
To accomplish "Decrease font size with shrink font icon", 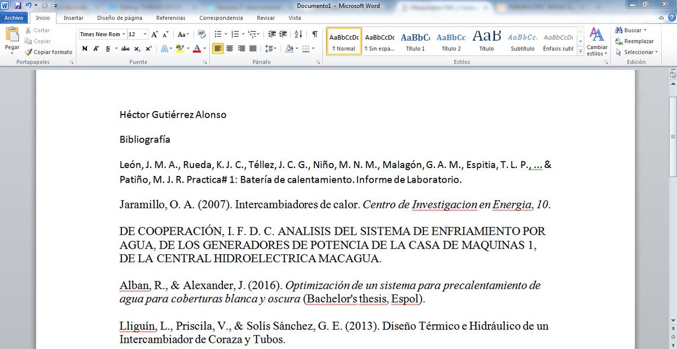I will pyautogui.click(x=165, y=34).
